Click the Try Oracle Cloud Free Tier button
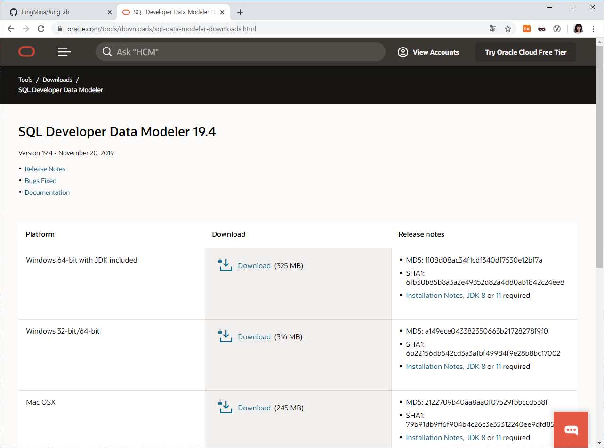The height and width of the screenshot is (448, 604). tap(526, 52)
